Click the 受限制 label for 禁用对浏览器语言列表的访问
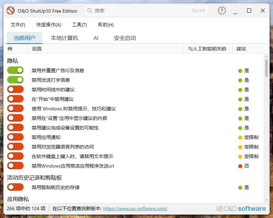 click(x=251, y=147)
